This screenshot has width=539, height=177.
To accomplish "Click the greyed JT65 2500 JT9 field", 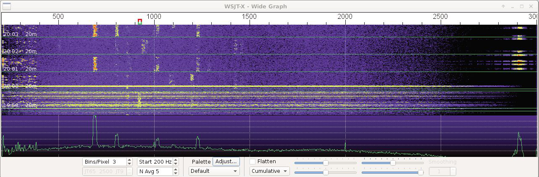I will point(104,171).
